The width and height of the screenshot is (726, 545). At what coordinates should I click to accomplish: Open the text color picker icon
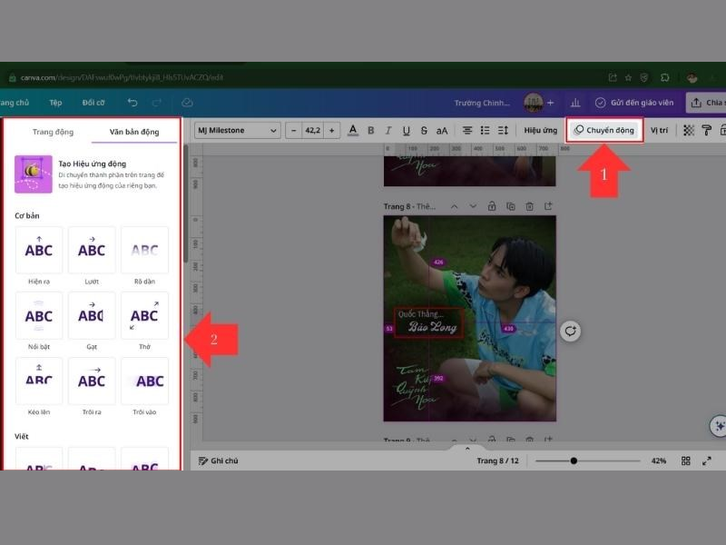352,130
